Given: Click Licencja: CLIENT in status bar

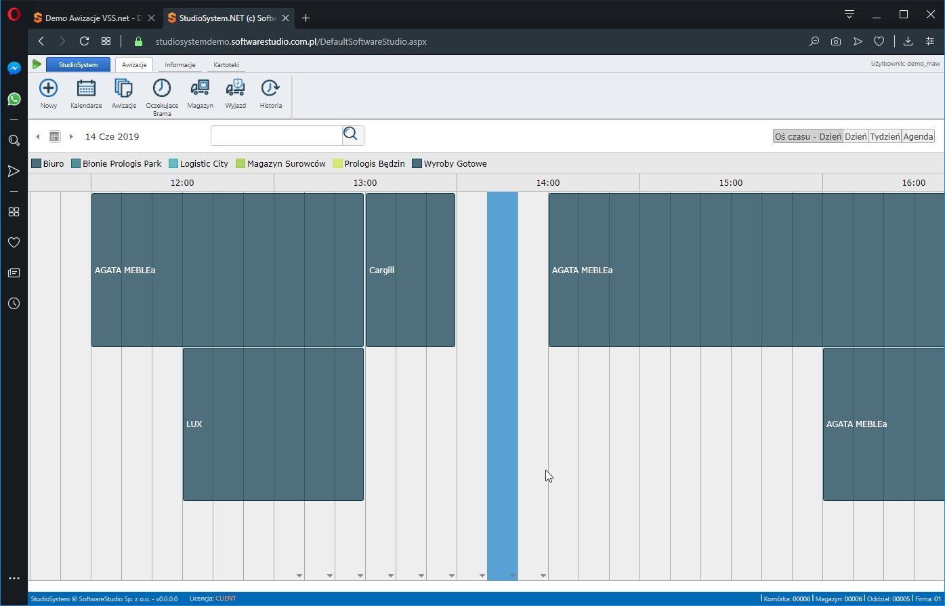Looking at the screenshot, I should tap(213, 599).
